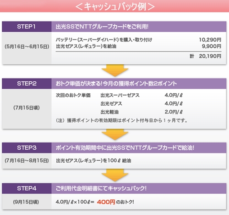This screenshot has width=229, height=215.
Task: Click the arrow between STEP2 and STEP3
Action: [x=115, y=135]
